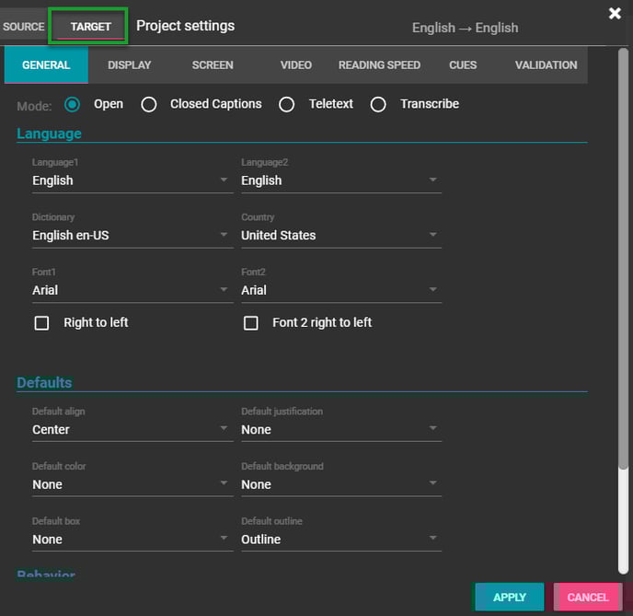Click the vertical scrollbar of settings panel
This screenshot has height=616, width=633.
623,276
